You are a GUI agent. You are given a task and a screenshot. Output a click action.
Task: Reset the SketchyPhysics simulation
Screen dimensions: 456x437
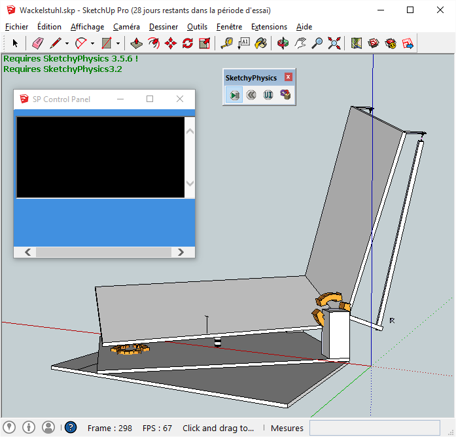click(251, 95)
